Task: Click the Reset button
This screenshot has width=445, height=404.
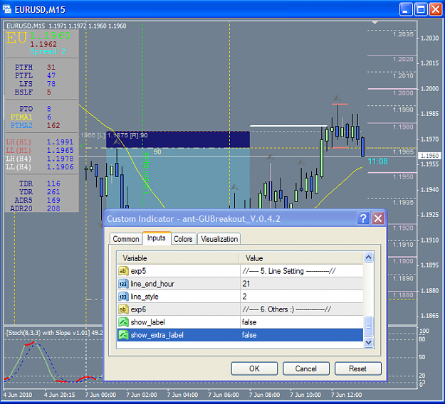Action: 358,368
